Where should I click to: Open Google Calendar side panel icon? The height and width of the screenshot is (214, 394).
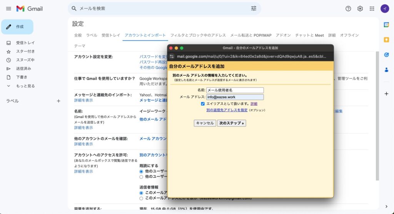[x=386, y=25]
